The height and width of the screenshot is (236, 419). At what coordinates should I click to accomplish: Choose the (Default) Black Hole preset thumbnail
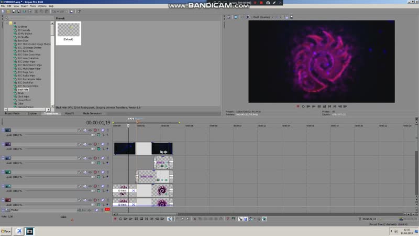(69, 33)
